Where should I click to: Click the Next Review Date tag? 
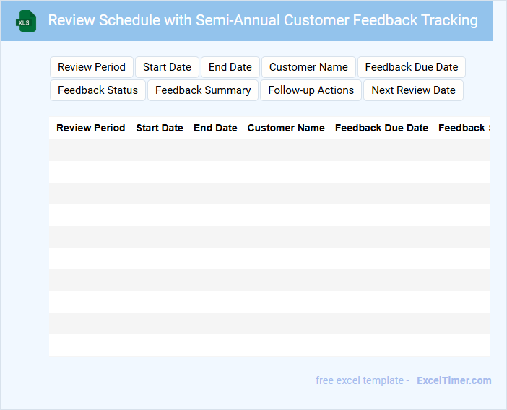(x=413, y=90)
